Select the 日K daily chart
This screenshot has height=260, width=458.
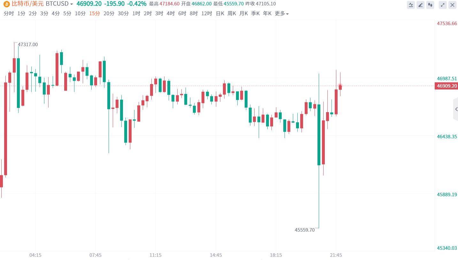(x=220, y=13)
